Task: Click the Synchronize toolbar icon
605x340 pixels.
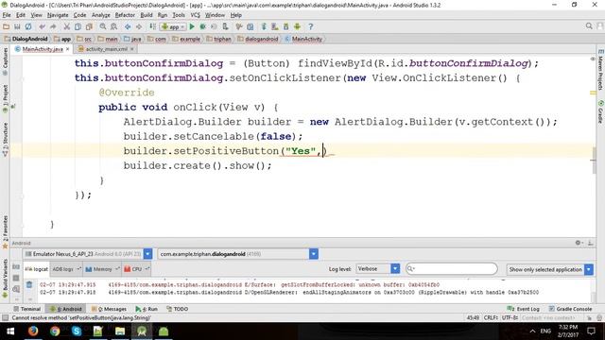Action: tap(28, 26)
